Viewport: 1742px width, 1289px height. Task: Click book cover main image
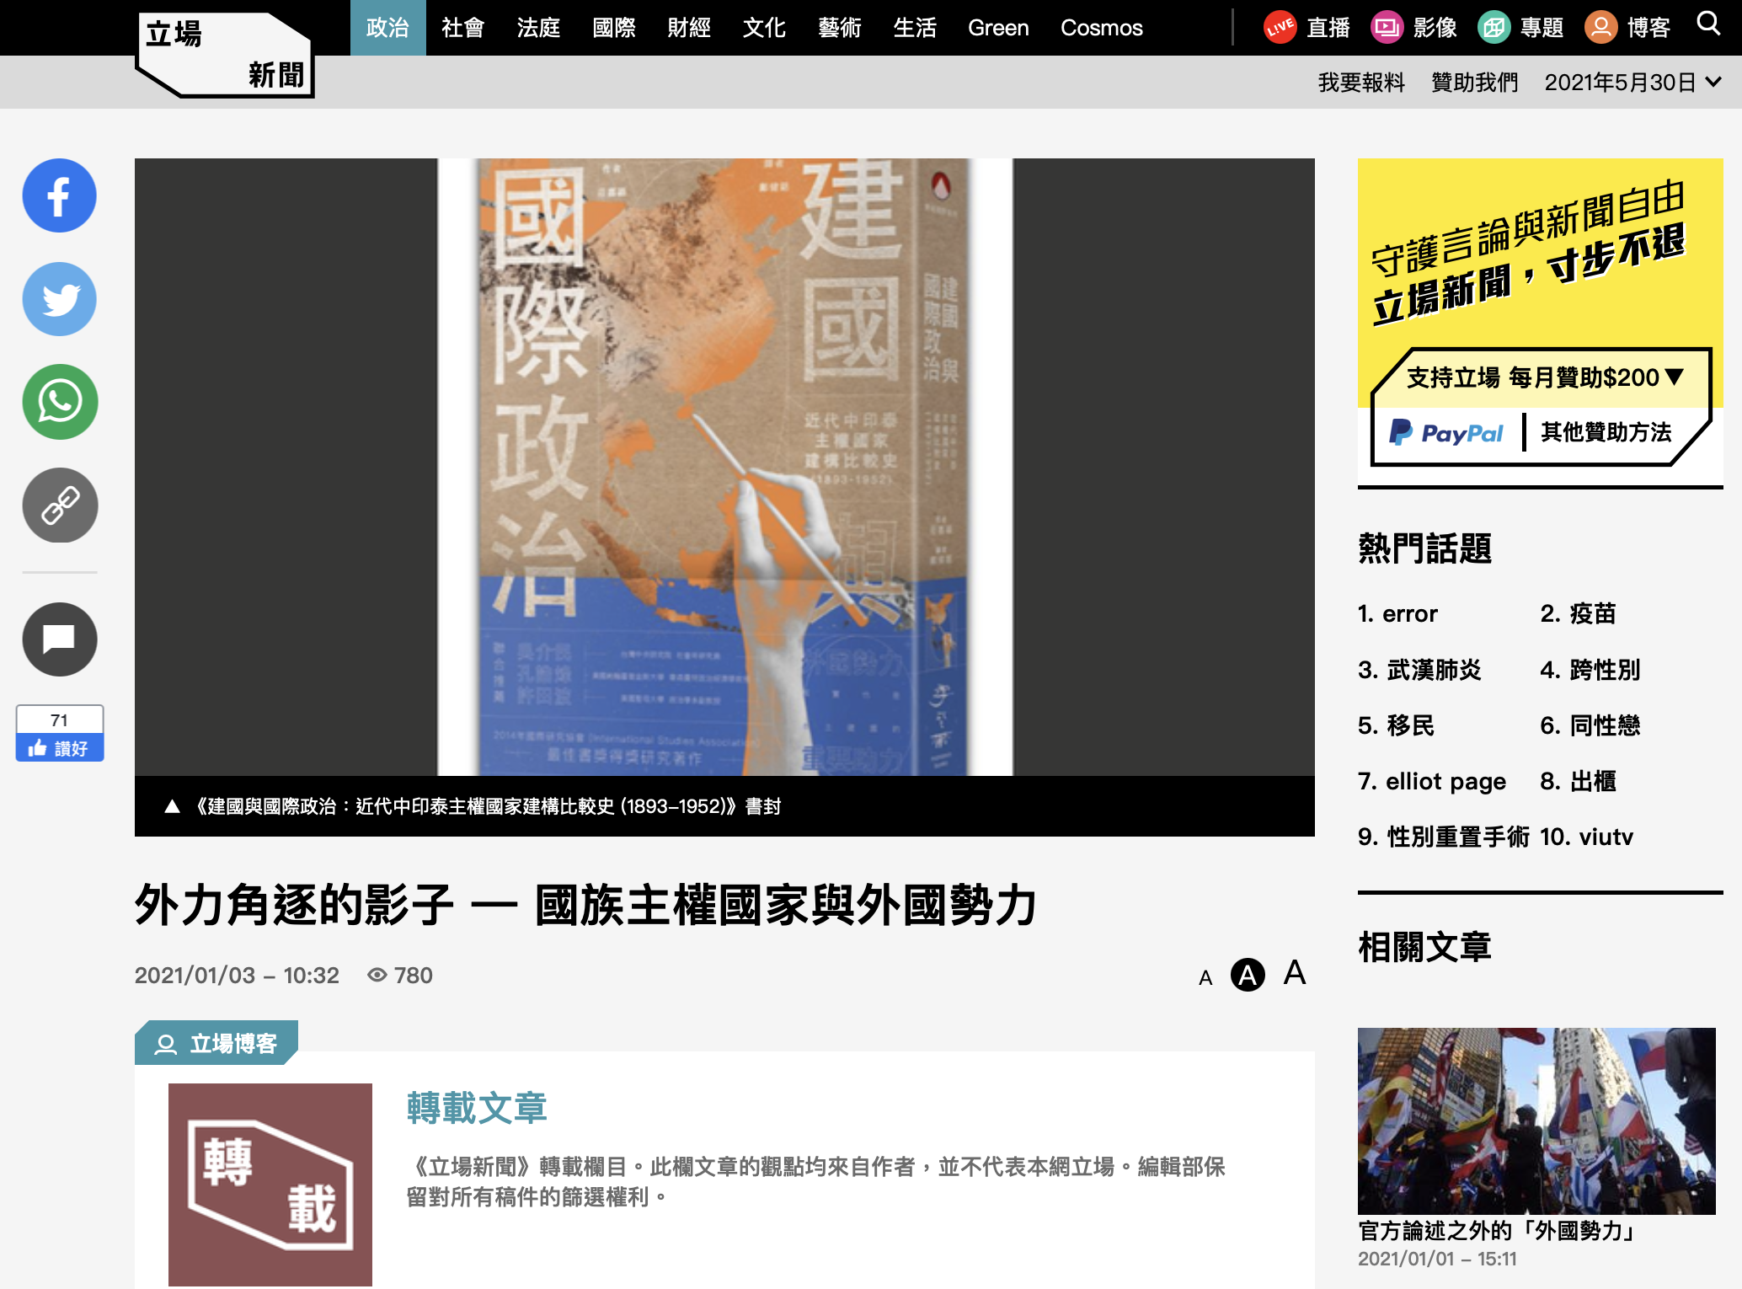coord(724,467)
